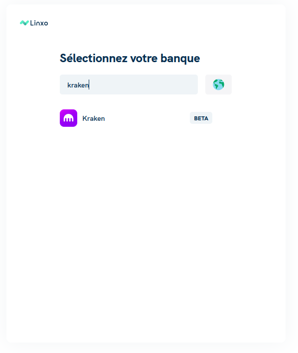This screenshot has width=298, height=353.
Task: Tap the letter K in the Kraken result
Action: click(x=85, y=118)
